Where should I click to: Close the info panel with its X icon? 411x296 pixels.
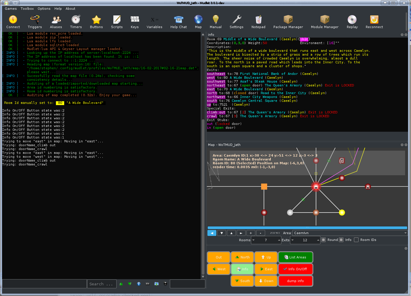point(406,35)
